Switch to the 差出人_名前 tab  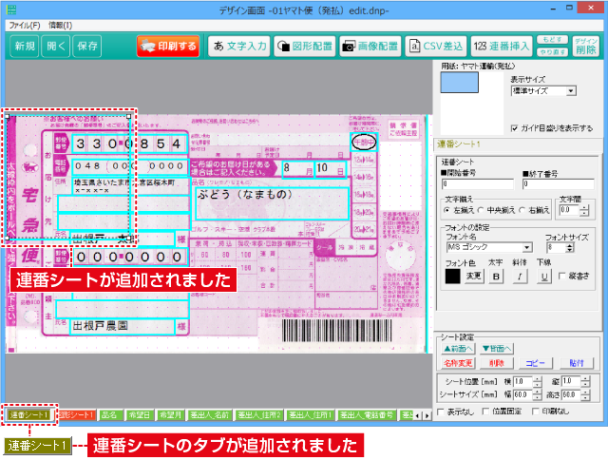210,415
